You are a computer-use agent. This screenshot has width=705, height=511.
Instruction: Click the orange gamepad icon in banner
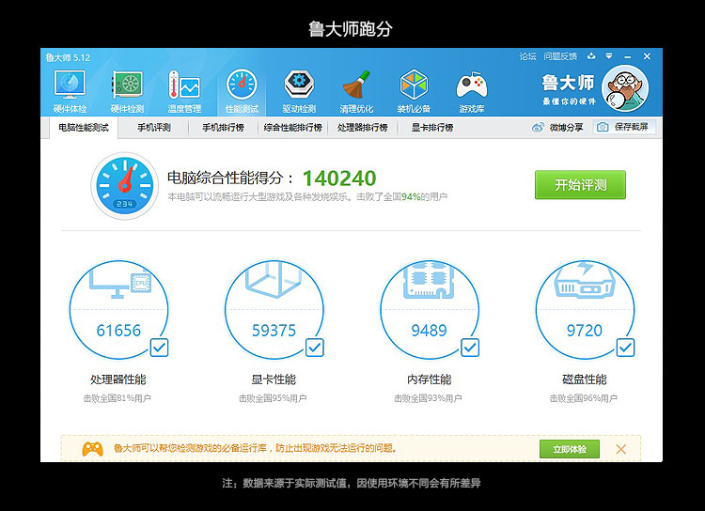[93, 448]
